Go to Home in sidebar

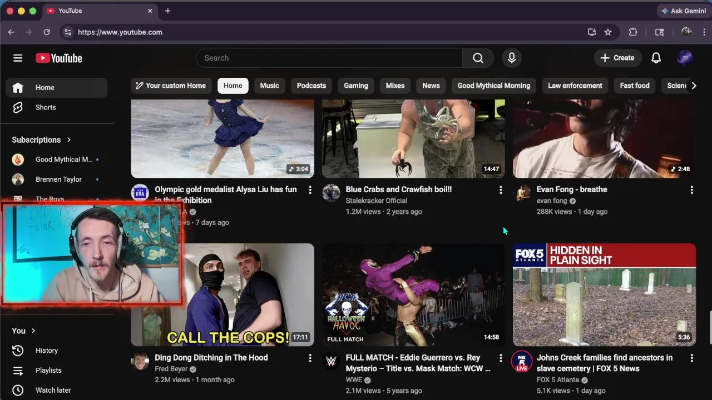pyautogui.click(x=57, y=88)
